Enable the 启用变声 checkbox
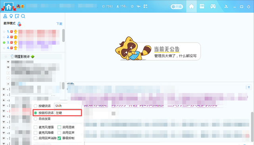The height and width of the screenshot is (145, 254). point(59,133)
